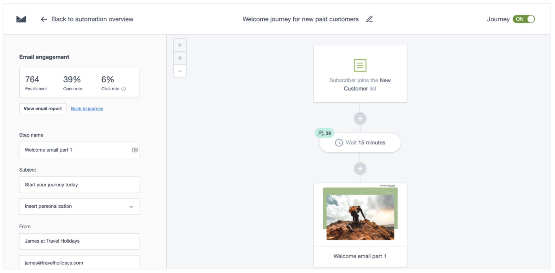Open the Insert personalization dropdown
Viewport: 555px width, 273px height.
[x=80, y=206]
